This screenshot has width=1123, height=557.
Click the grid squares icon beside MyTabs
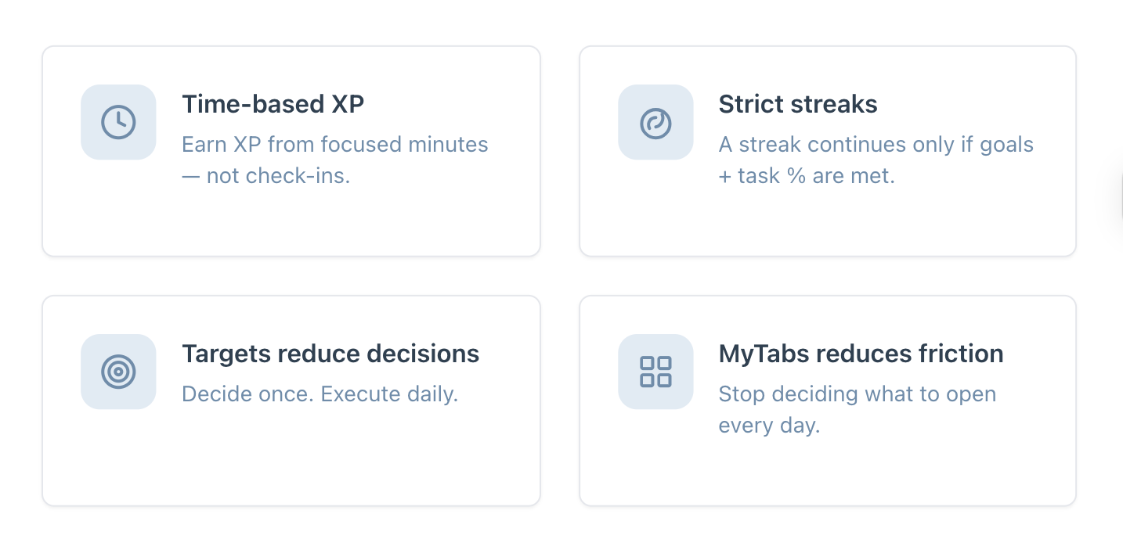tap(655, 372)
